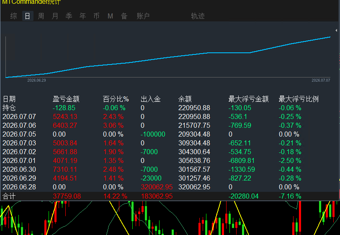Click profit value 6403.27
Screen dimensions: 340x235
65,125
